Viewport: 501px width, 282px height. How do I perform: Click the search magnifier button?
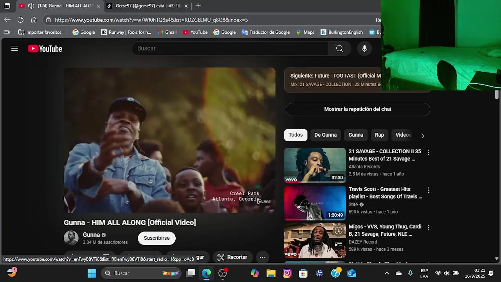pyautogui.click(x=339, y=49)
